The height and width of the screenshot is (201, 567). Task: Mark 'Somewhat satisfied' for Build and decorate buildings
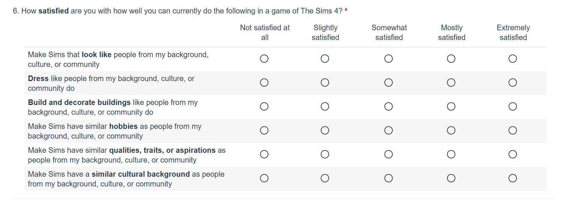pyautogui.click(x=388, y=106)
